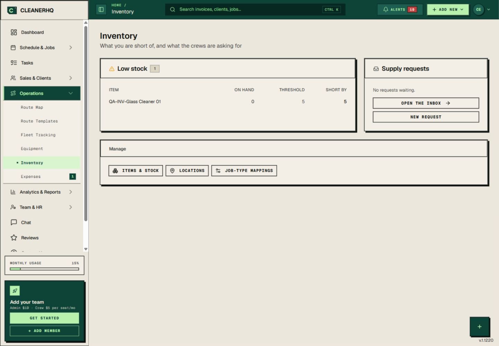Open the CE user avatar
The width and height of the screenshot is (499, 346).
(479, 10)
